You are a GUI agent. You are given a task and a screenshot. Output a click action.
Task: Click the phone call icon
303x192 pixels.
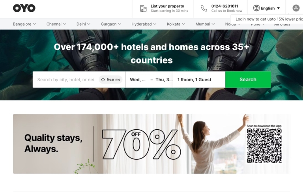tap(204, 8)
